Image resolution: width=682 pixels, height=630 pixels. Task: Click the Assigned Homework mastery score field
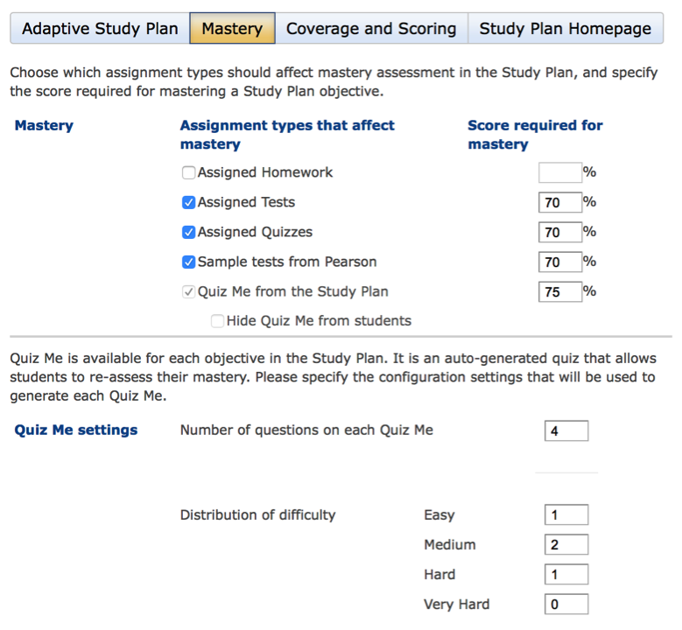pos(560,172)
